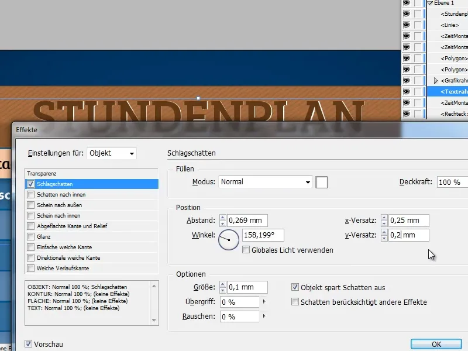Hide the selected <Textrah layer item
The width and height of the screenshot is (468, 351).
click(x=406, y=92)
